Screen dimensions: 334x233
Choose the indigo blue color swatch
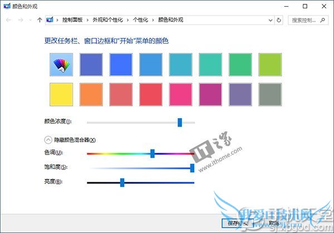[91, 65]
